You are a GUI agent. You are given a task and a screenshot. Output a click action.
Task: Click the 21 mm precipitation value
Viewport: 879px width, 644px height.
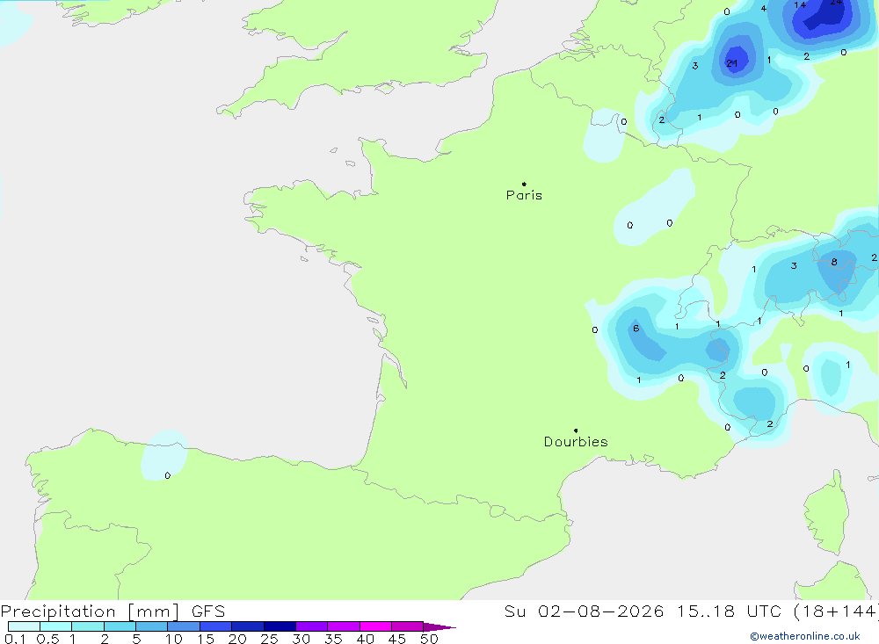tap(732, 63)
